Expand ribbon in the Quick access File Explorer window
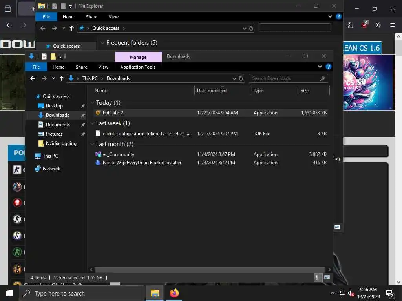This screenshot has width=402, height=301. (x=330, y=16)
